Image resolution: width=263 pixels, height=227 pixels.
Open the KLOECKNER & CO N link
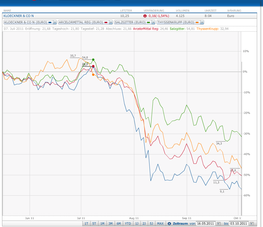click(18, 16)
